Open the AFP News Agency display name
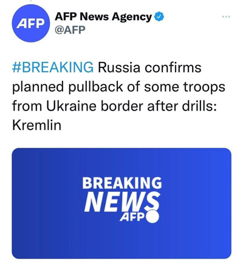 (x=103, y=16)
